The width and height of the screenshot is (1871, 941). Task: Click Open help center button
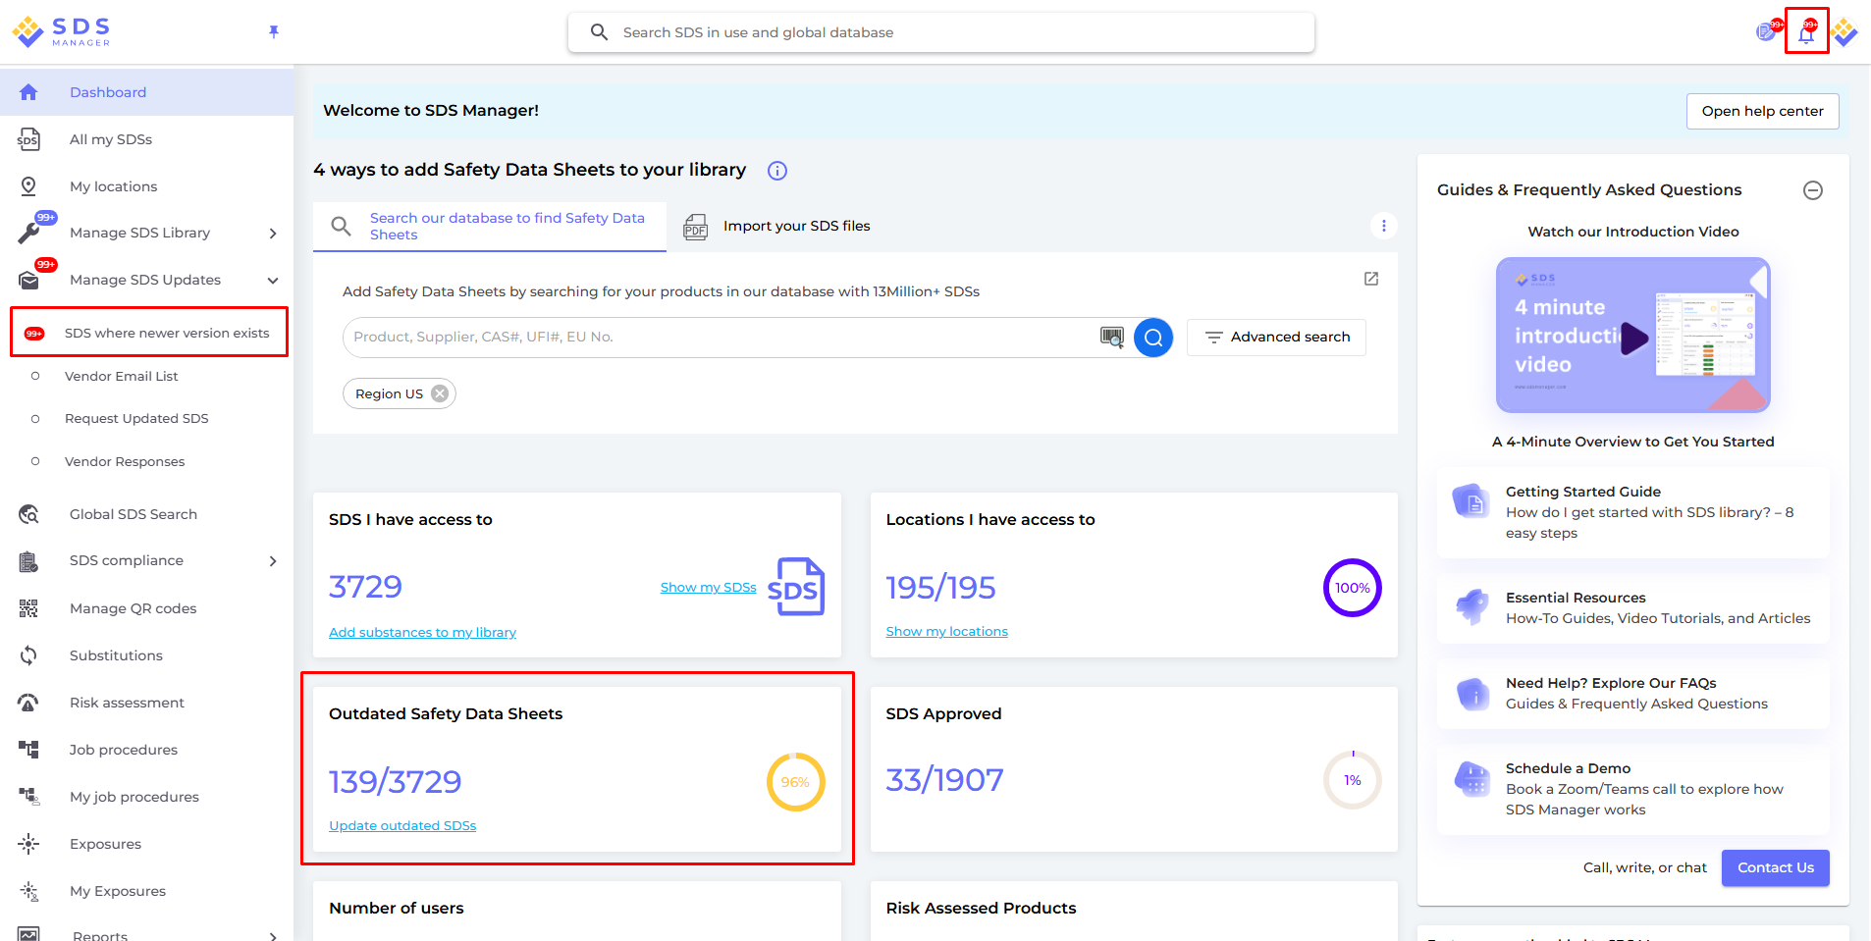point(1762,111)
